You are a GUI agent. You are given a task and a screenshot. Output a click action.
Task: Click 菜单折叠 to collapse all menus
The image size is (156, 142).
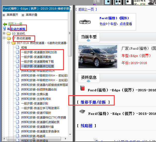tap(32, 15)
